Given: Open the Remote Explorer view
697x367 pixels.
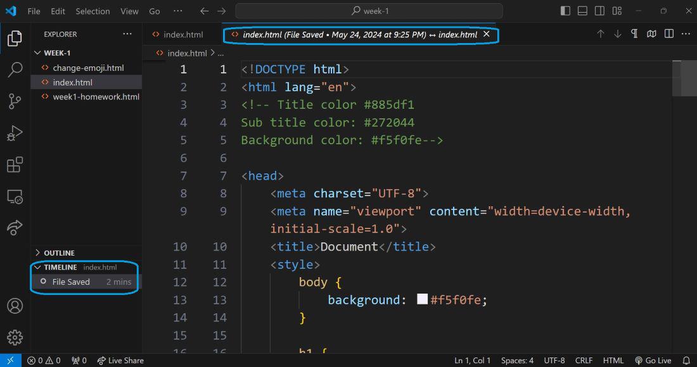Looking at the screenshot, I should pyautogui.click(x=15, y=197).
